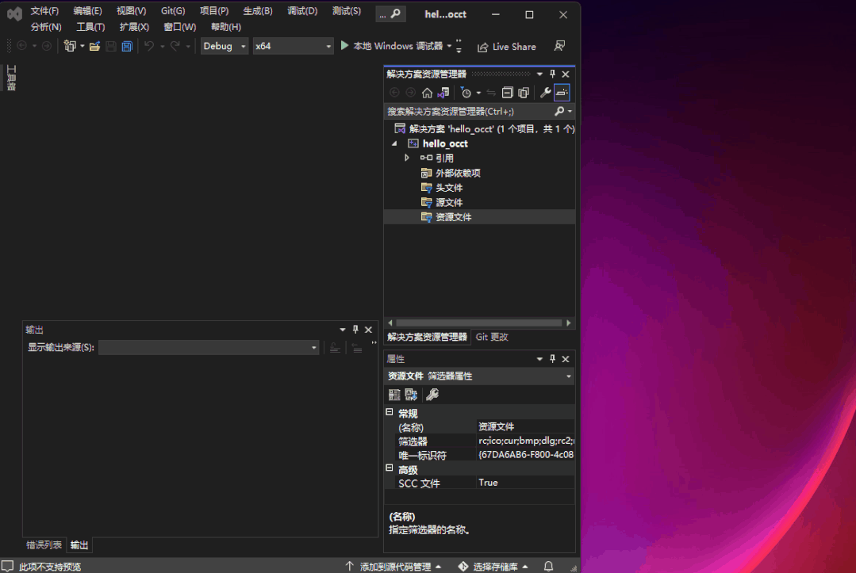Click the Collapse All icon in Solution Explorer
Screen dimensions: 856x573
point(508,92)
